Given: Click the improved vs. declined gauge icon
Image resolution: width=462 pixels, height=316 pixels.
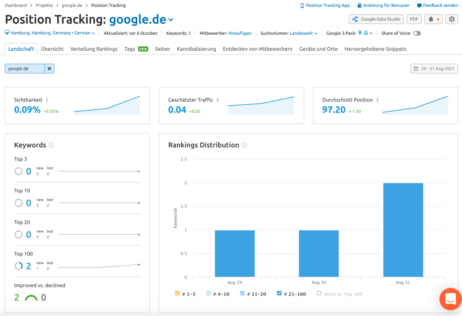Looking at the screenshot, I should click(31, 298).
